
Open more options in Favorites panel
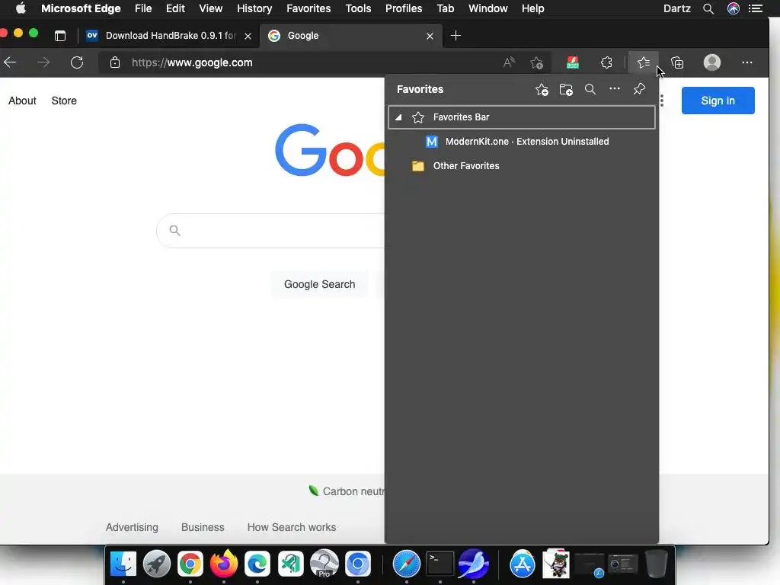(x=615, y=89)
